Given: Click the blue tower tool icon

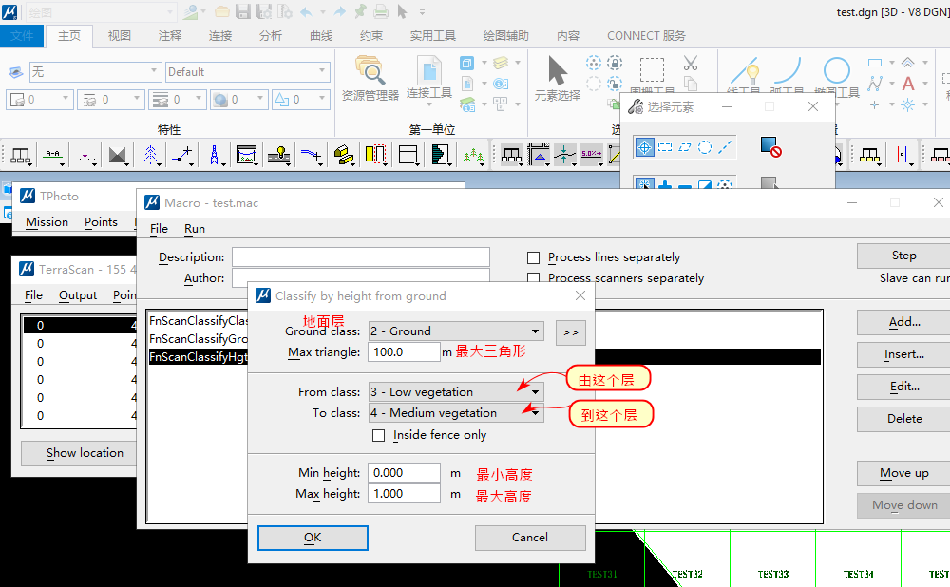Looking at the screenshot, I should pos(214,156).
